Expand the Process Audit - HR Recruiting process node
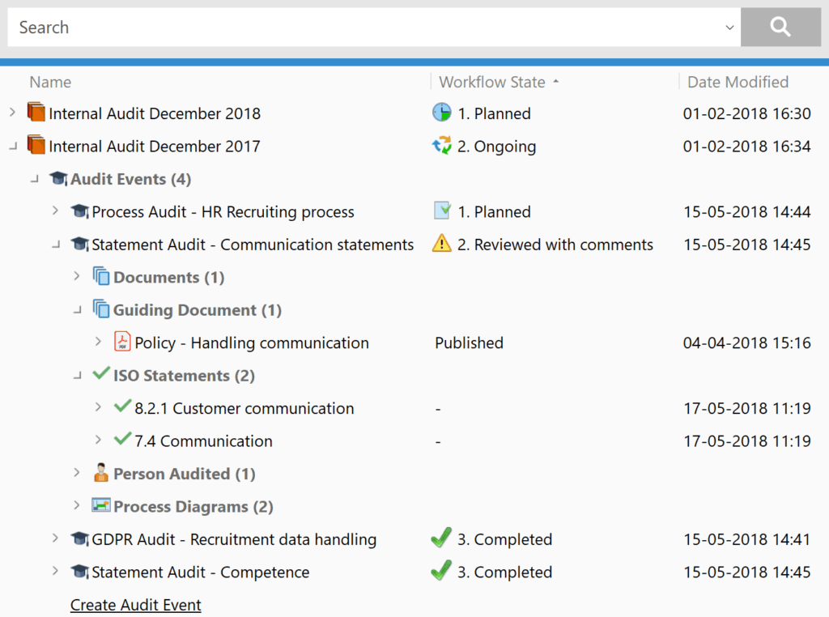This screenshot has height=617, width=829. [x=54, y=211]
